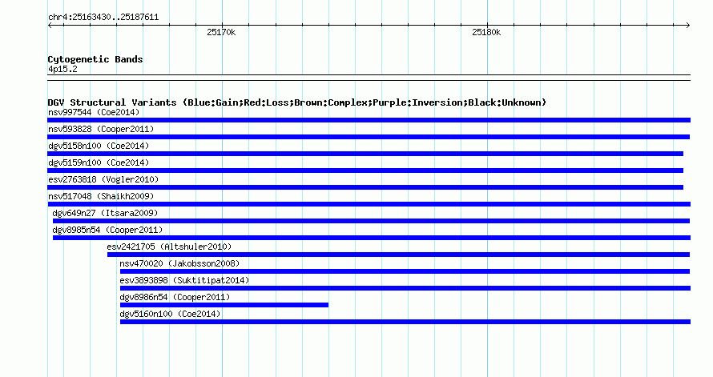Image resolution: width=713 pixels, height=377 pixels.
Task: Click dgv649n27 (Itsara2009) label
Action: [105, 213]
